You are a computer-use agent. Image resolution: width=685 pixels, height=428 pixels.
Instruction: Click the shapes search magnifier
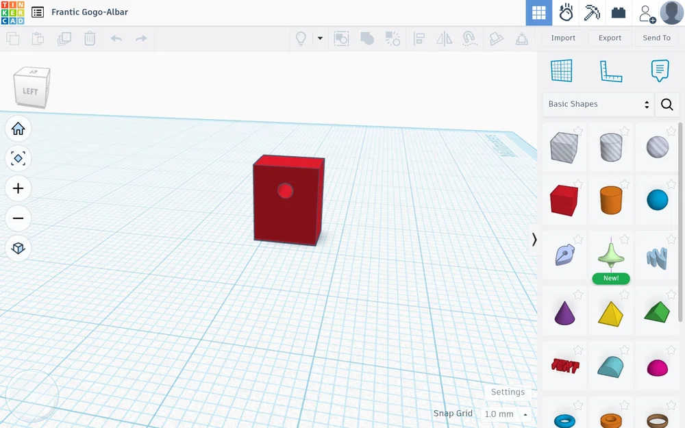[x=667, y=104]
